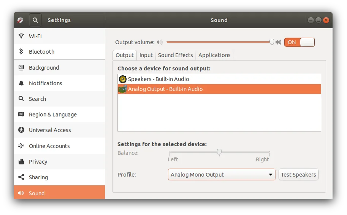Select Analog Output - Built-in Audio device
347x215 pixels.
click(x=219, y=89)
